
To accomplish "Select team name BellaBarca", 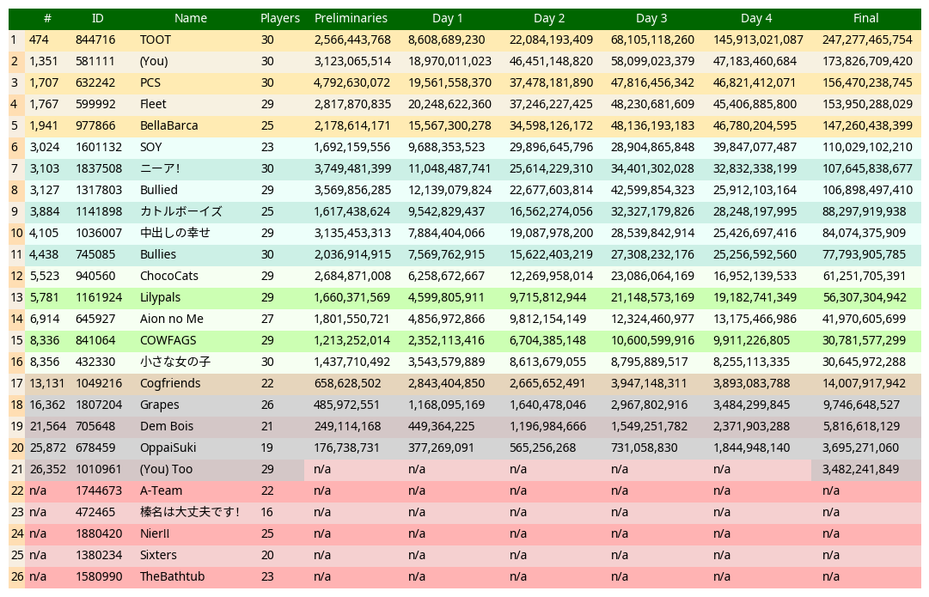I will [168, 125].
